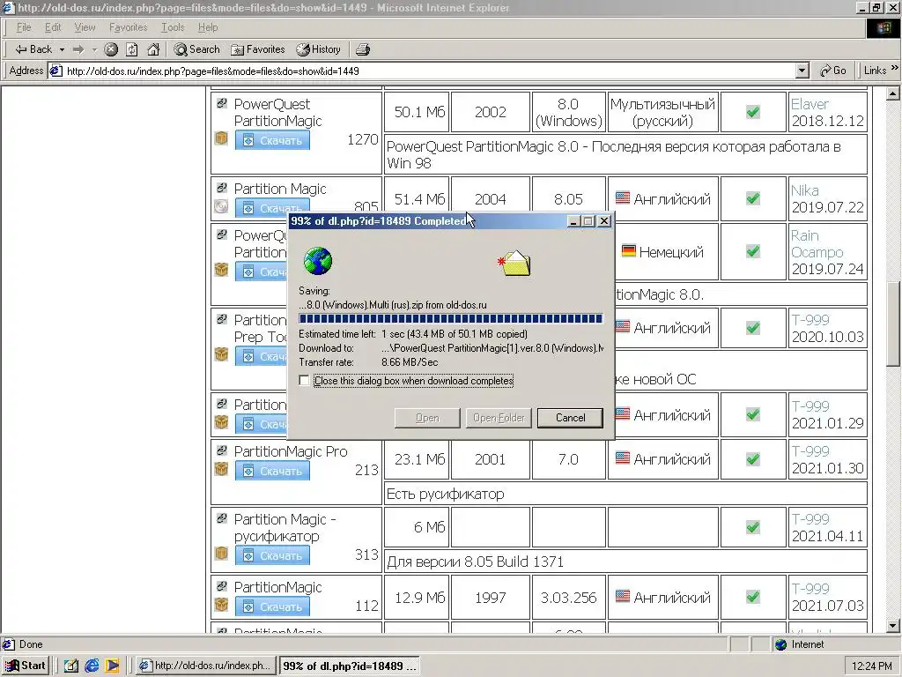Open the View menu
Image resolution: width=902 pixels, height=677 pixels.
coord(85,27)
